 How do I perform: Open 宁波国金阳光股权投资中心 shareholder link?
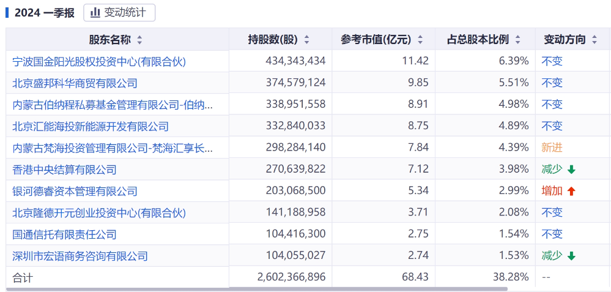[x=99, y=61]
